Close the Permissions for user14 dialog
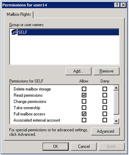Screen dimensions: 129x155 click(123, 5)
